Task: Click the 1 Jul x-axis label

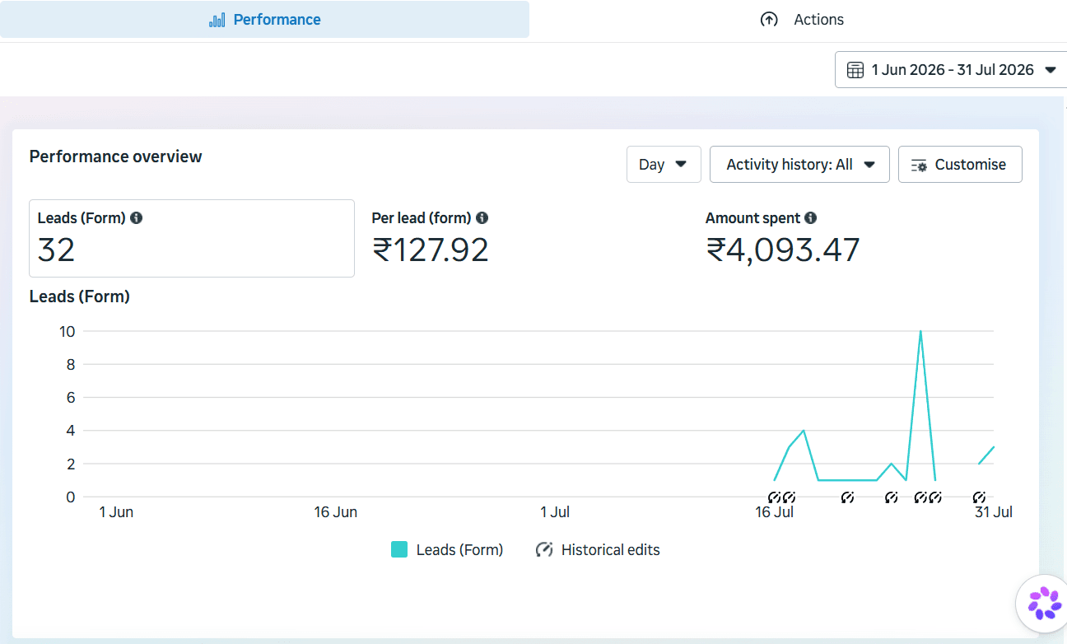Action: (555, 512)
